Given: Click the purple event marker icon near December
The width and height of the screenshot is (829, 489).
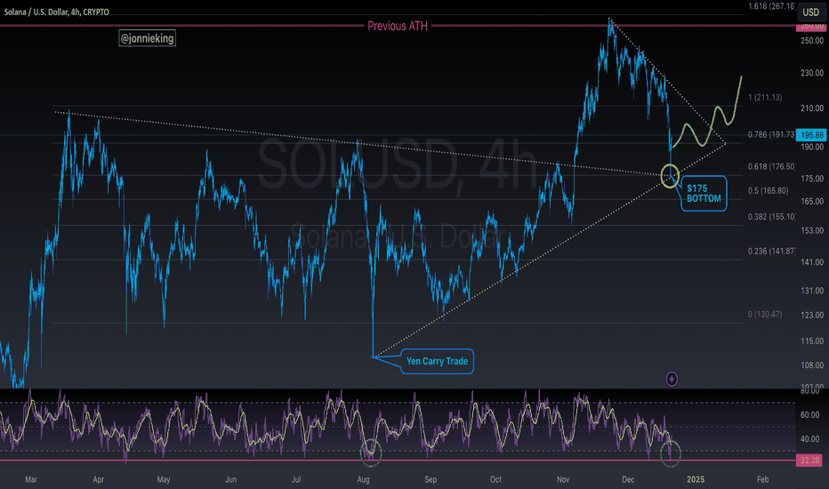Looking at the screenshot, I should pyautogui.click(x=672, y=379).
